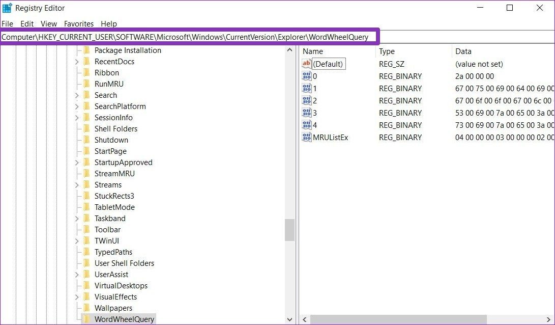This screenshot has width=555, height=325.
Task: Expand the Taskband key
Action: [x=77, y=219]
